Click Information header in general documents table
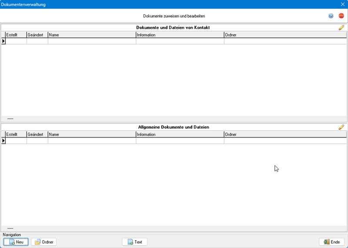This screenshot has height=248, width=348. click(x=180, y=134)
